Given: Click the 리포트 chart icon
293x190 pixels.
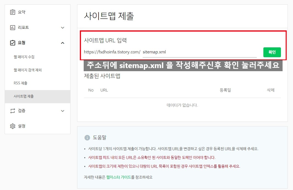Looking at the screenshot, I should pyautogui.click(x=13, y=28).
